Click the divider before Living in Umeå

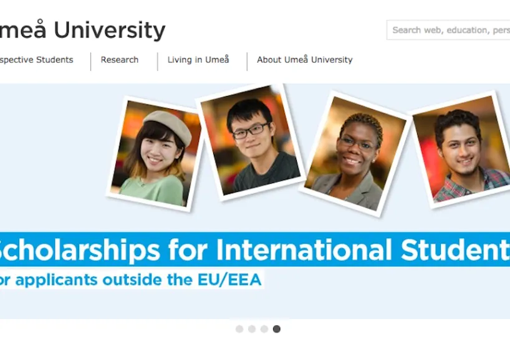(158, 62)
